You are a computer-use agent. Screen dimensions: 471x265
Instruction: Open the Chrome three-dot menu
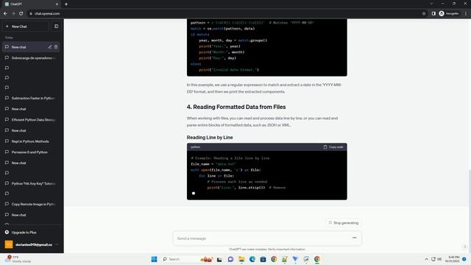coord(466,13)
